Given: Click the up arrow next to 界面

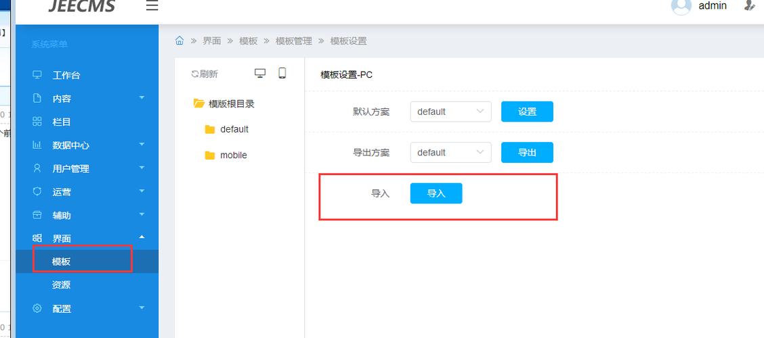Looking at the screenshot, I should tap(142, 237).
